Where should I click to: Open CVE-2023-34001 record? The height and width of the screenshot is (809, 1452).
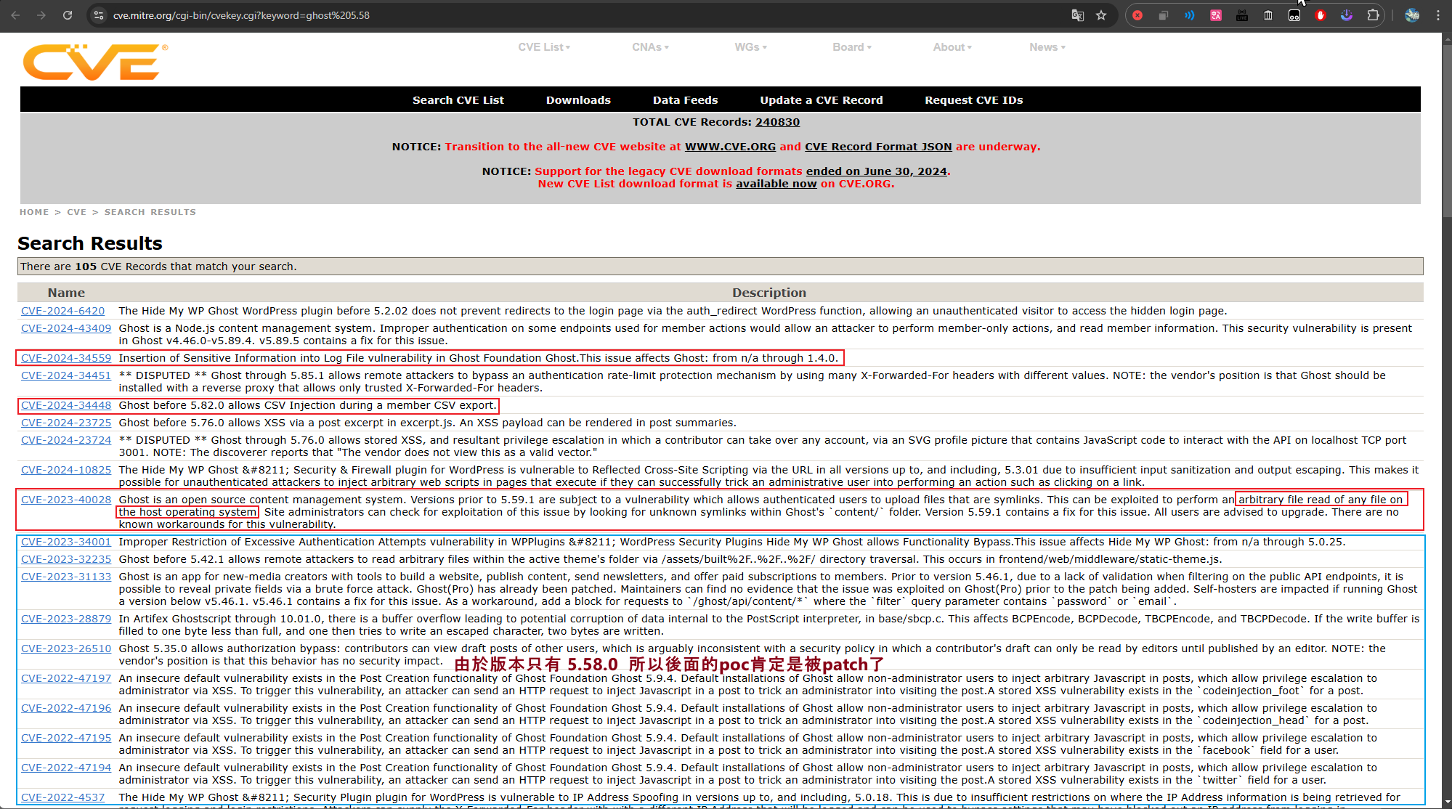coord(66,542)
